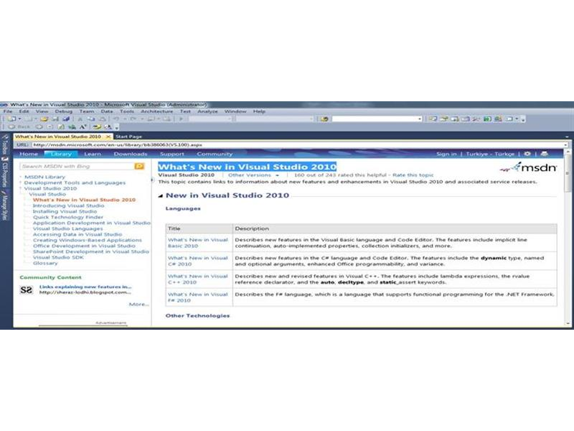Screen dimensions: 574x431
Task: Open What's New in Visual C# 2010 link
Action: tap(198, 261)
